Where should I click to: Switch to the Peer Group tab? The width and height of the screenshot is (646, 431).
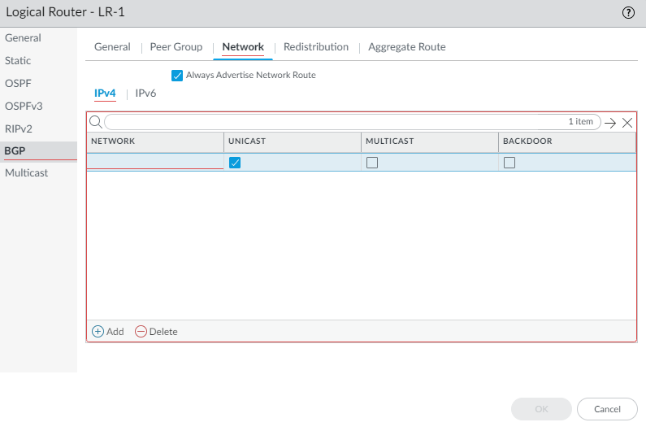click(x=176, y=47)
